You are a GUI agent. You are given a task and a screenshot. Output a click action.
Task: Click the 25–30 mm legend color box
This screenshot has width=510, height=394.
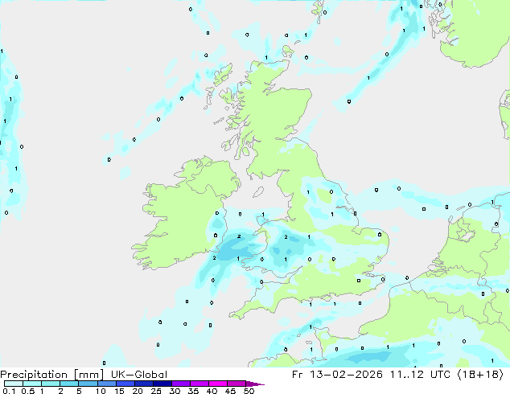pos(162,384)
